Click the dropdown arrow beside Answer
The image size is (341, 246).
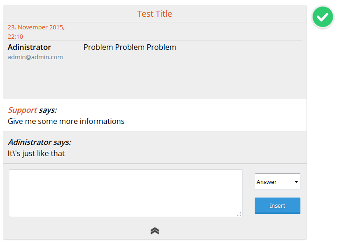pos(296,182)
